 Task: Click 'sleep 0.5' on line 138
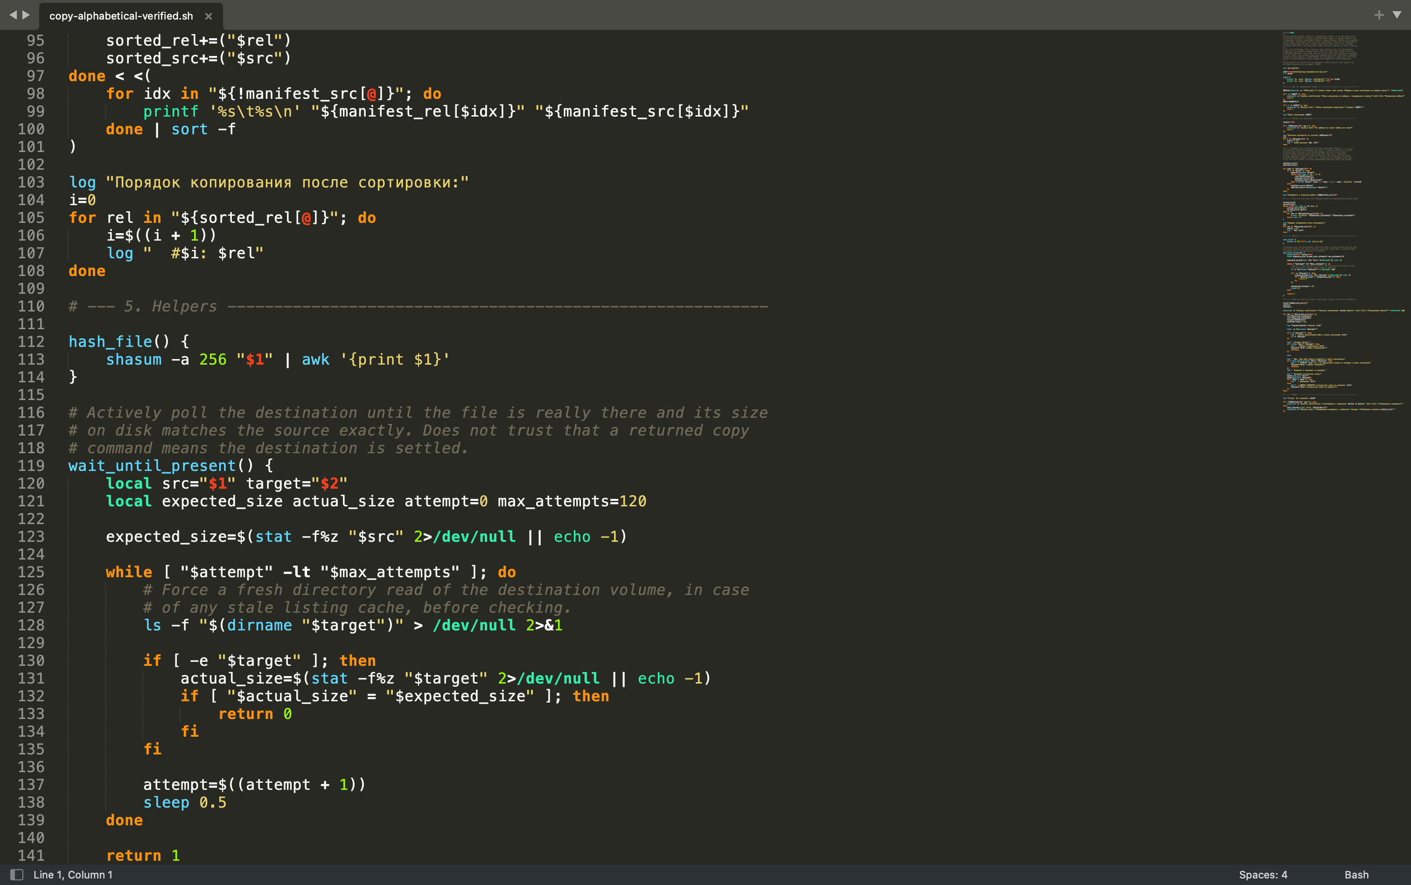[184, 802]
